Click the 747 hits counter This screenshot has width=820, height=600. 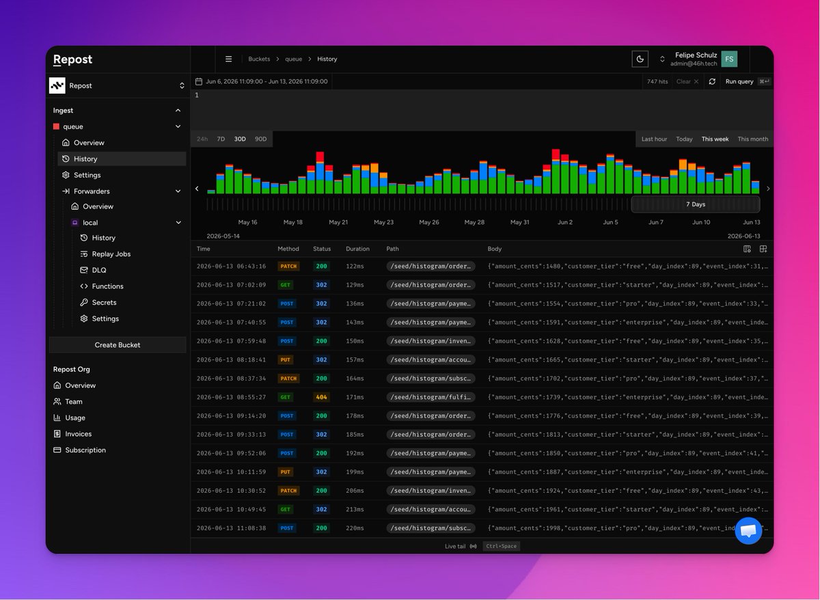tap(657, 81)
